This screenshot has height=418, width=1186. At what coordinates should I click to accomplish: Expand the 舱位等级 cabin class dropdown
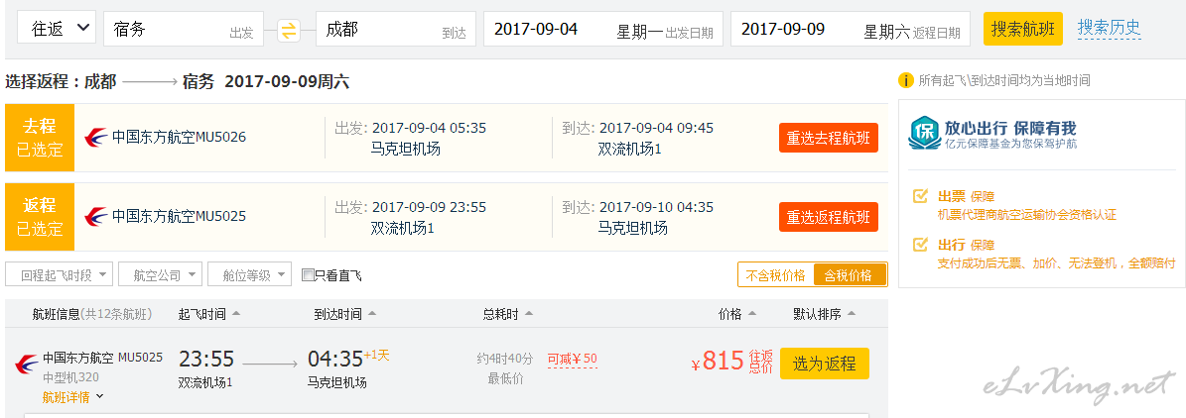[x=249, y=275]
